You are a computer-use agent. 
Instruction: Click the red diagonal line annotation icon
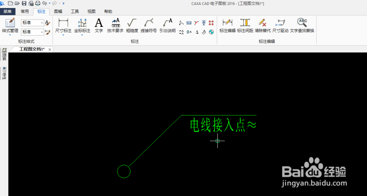(x=196, y=23)
